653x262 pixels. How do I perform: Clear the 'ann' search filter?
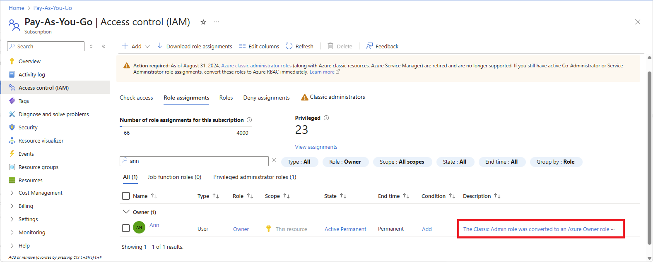[274, 160]
